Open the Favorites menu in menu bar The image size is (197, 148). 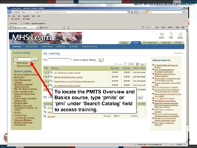pos(26,16)
